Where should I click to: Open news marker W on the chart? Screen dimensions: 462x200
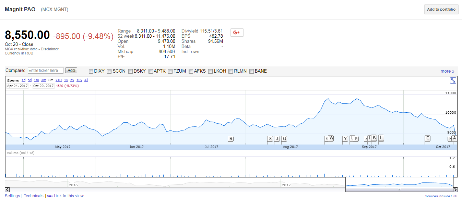click(x=331, y=138)
